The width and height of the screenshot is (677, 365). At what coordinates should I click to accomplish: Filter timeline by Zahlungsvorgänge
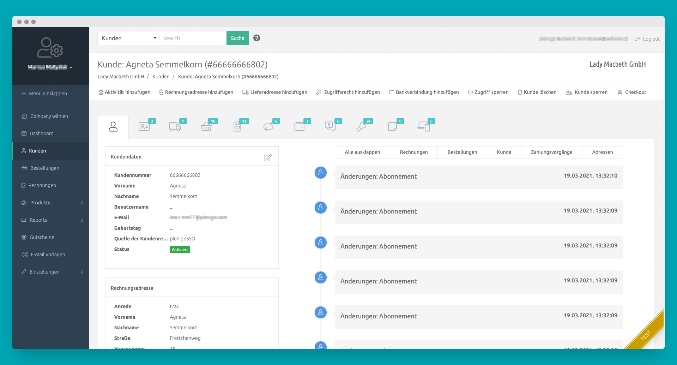(552, 152)
